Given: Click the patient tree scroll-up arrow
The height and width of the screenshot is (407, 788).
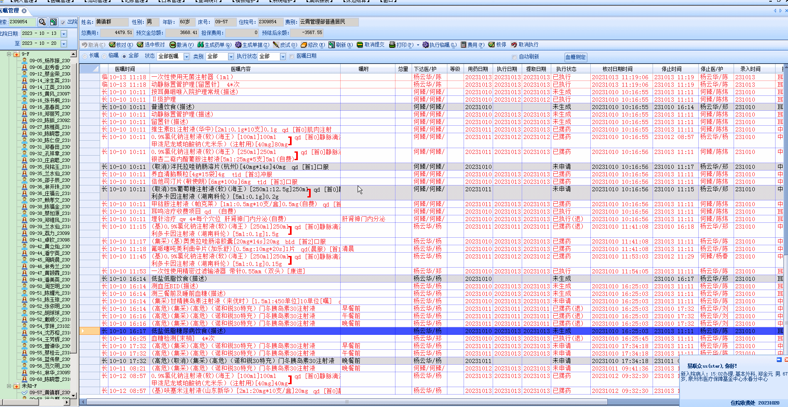Looking at the screenshot, I should pos(74,54).
